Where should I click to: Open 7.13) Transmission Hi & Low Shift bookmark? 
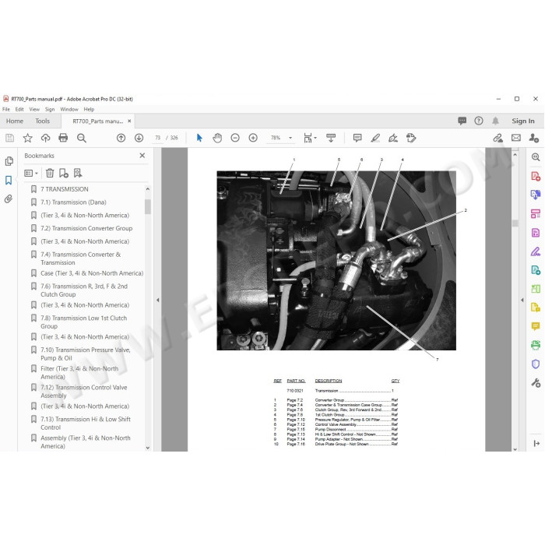click(x=86, y=423)
